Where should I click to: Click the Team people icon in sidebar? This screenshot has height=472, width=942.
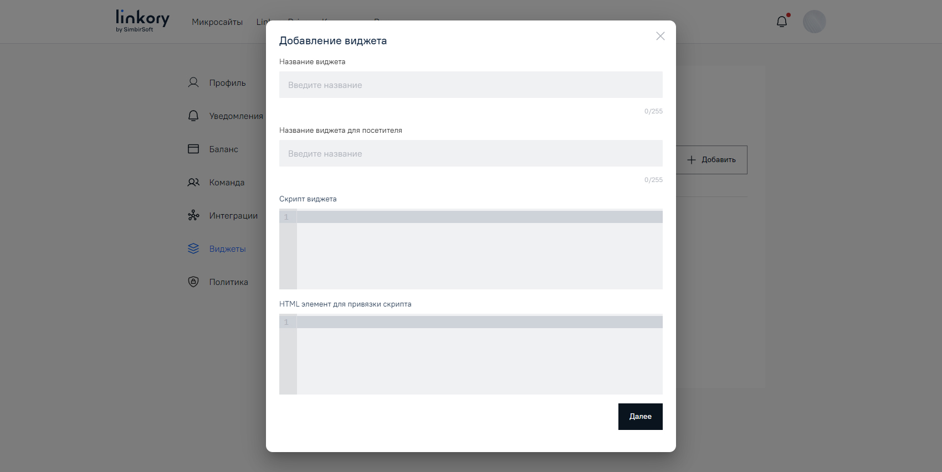click(193, 182)
